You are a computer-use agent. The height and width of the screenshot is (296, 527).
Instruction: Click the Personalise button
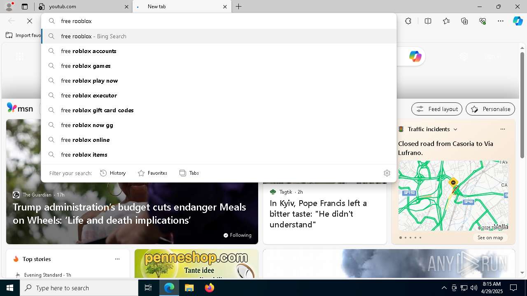(490, 109)
